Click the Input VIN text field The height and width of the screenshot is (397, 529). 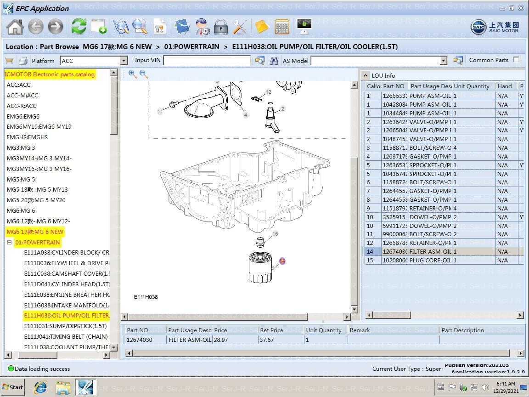tap(207, 61)
